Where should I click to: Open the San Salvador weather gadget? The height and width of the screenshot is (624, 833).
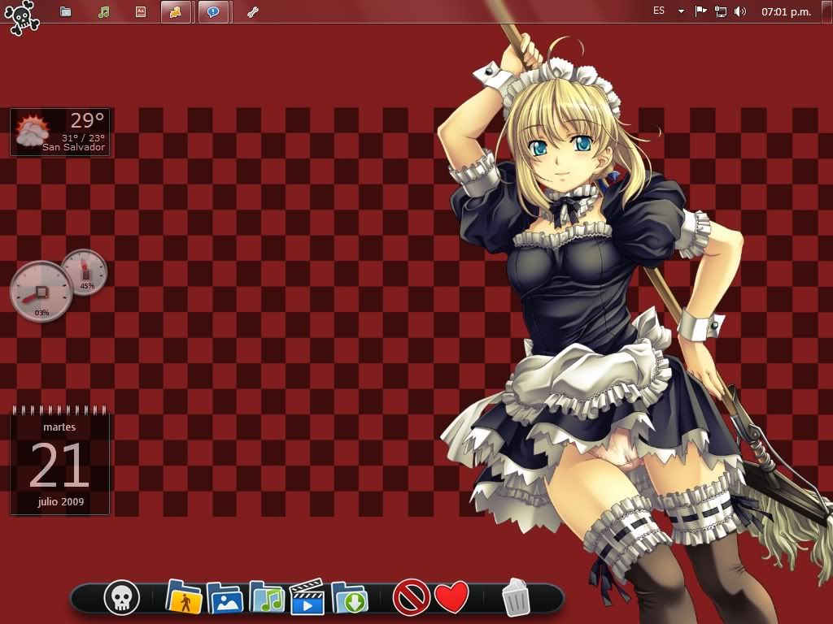[x=60, y=132]
